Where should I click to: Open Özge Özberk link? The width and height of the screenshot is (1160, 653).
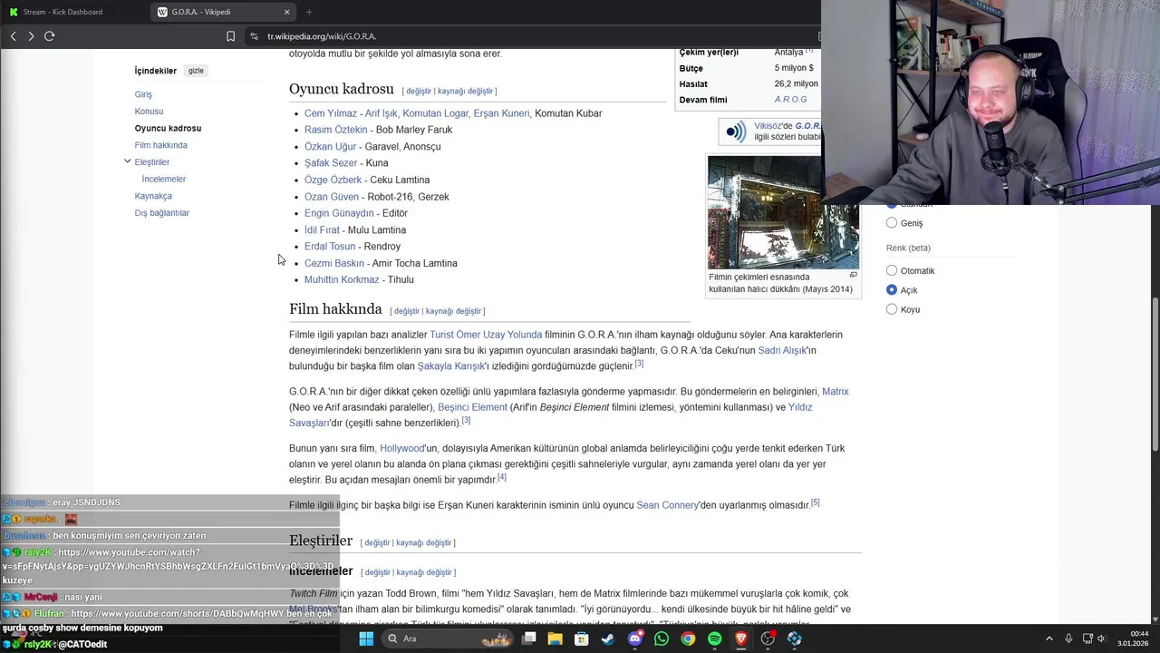tap(333, 180)
